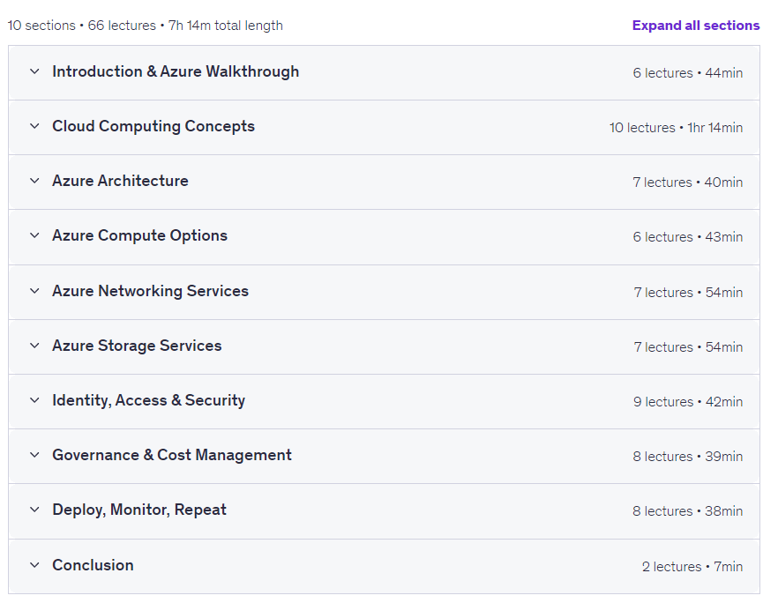Click the '10 lectures • 1hr 14min' label
This screenshot has height=603, width=763.
pos(676,128)
